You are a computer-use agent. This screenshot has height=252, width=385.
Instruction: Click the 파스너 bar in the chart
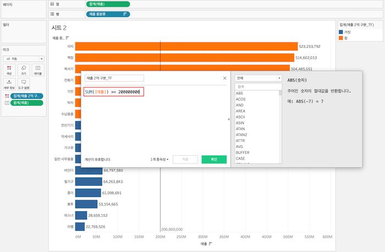point(81,215)
